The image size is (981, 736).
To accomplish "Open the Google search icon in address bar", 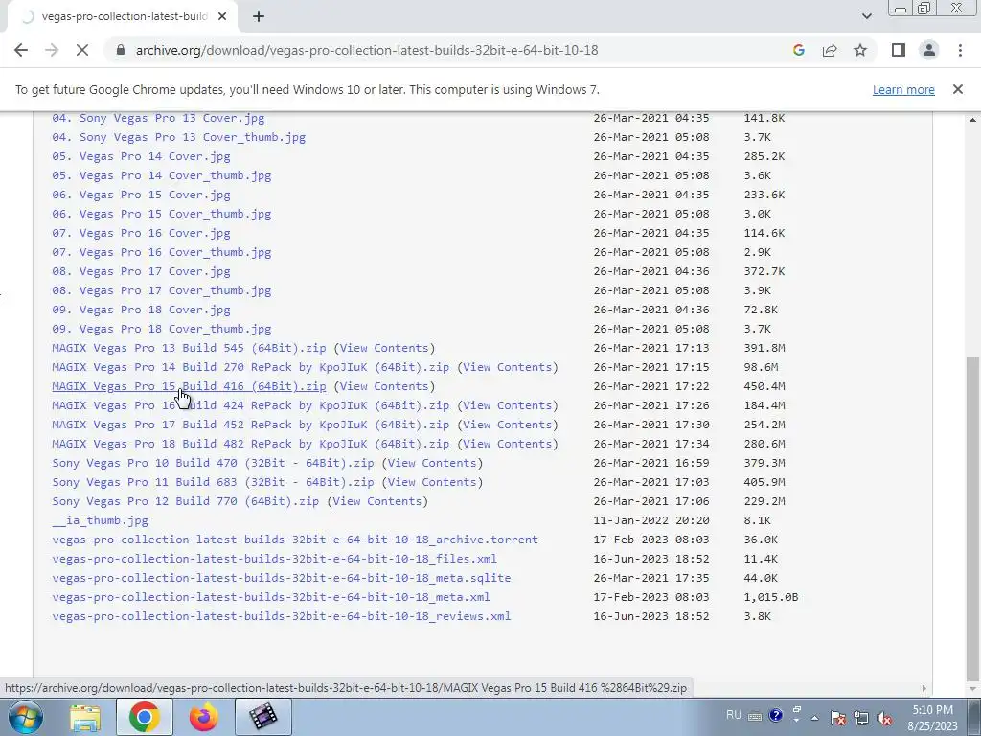I will [x=798, y=50].
